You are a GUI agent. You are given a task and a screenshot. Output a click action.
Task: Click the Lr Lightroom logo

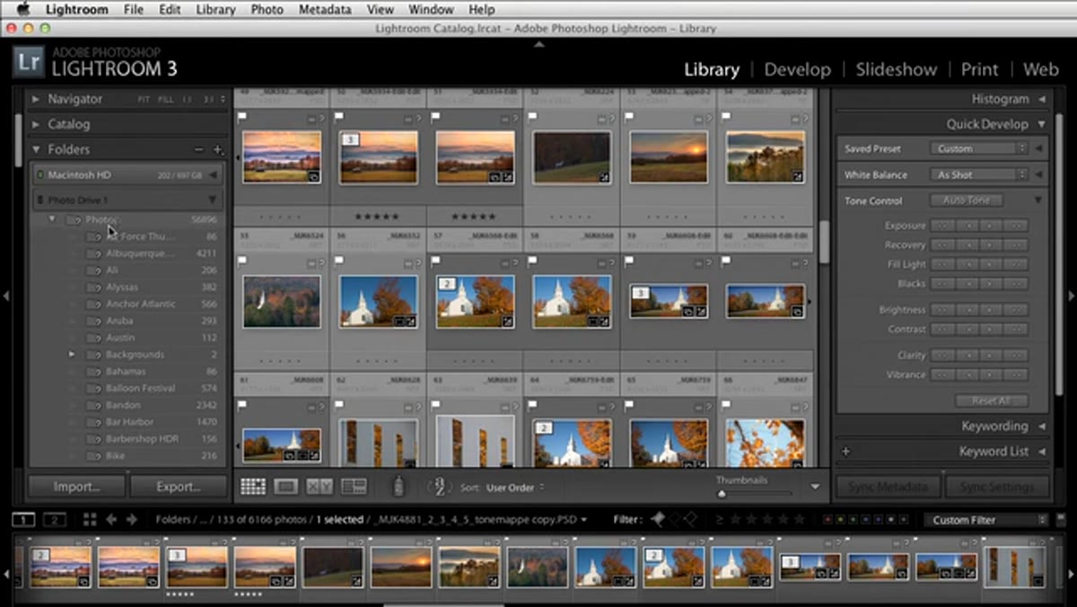[x=28, y=63]
